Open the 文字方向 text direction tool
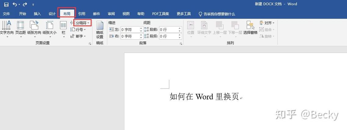The image size is (347, 130). click(x=7, y=29)
